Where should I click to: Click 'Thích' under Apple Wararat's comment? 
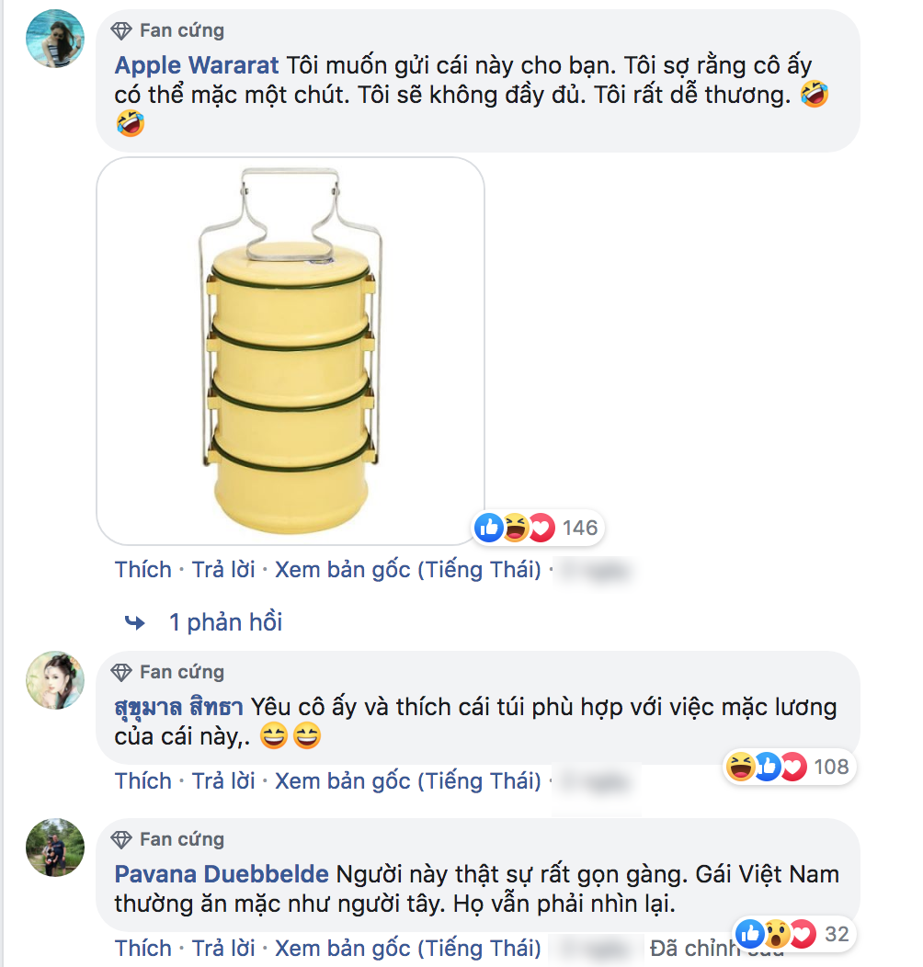pos(143,570)
